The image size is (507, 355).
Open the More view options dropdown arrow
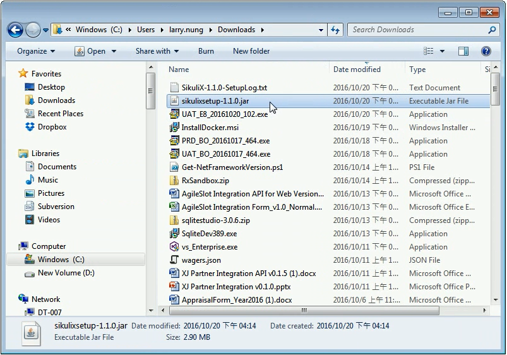tap(442, 51)
